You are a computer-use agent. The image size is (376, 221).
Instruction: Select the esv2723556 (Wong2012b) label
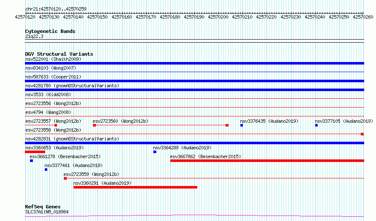pyautogui.click(x=53, y=103)
